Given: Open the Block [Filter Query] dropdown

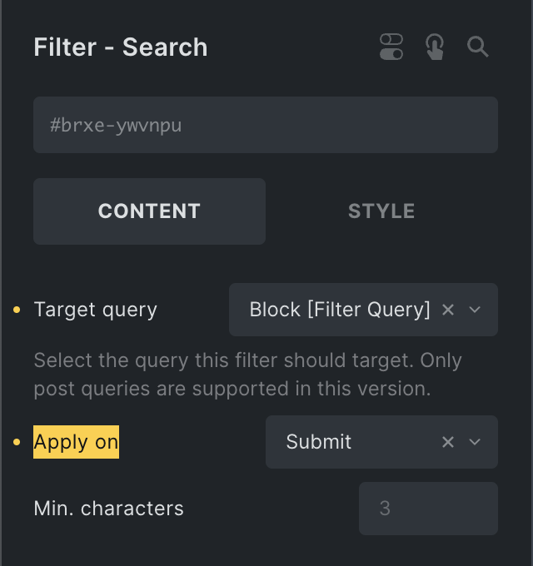Looking at the screenshot, I should 340,310.
